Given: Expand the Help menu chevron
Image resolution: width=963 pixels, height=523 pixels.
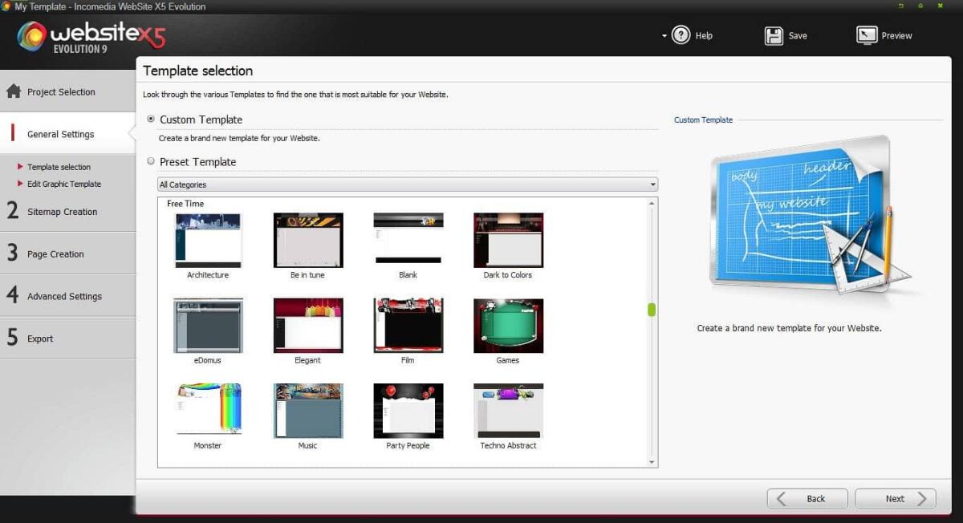Looking at the screenshot, I should [x=663, y=35].
